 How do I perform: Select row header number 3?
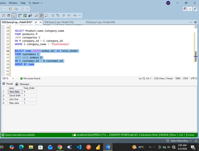click(5, 99)
